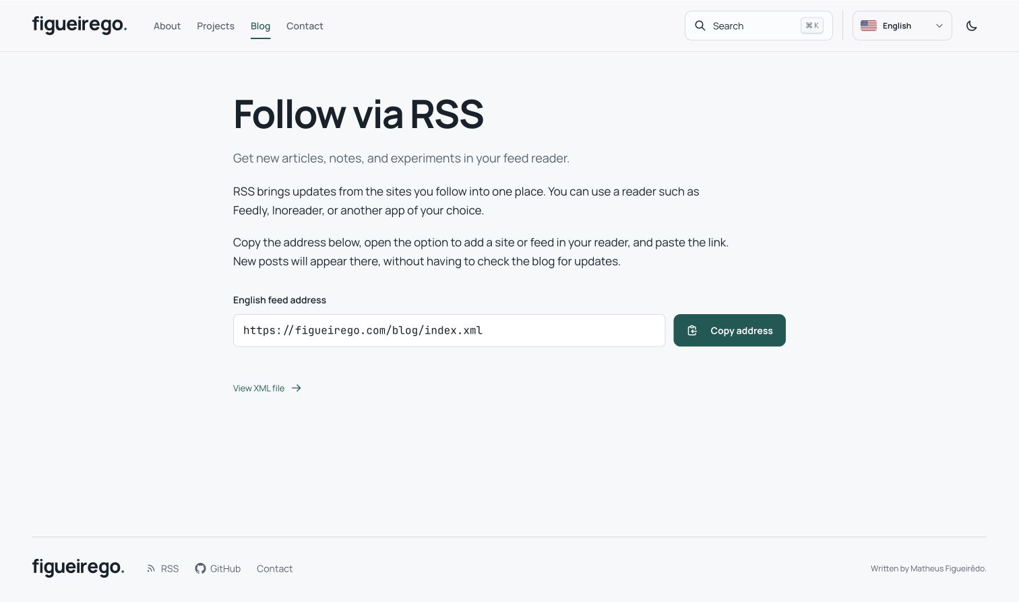
Task: Open Contact in the top navigation
Action: pyautogui.click(x=305, y=26)
